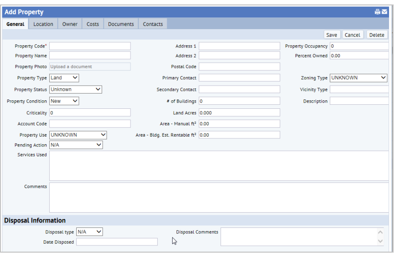The image size is (394, 253).
Task: Open the Contacts tab
Action: pyautogui.click(x=153, y=24)
